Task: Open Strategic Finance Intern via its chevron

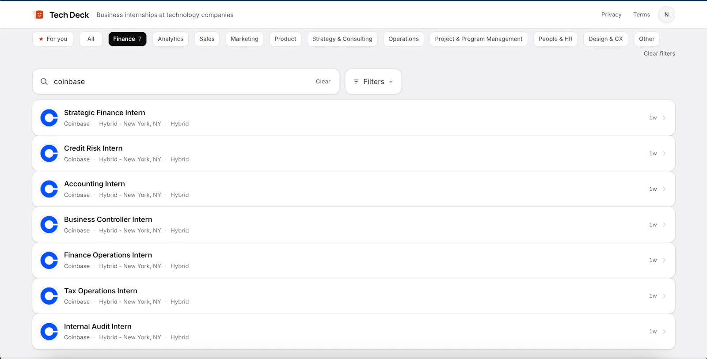Action: (x=664, y=118)
